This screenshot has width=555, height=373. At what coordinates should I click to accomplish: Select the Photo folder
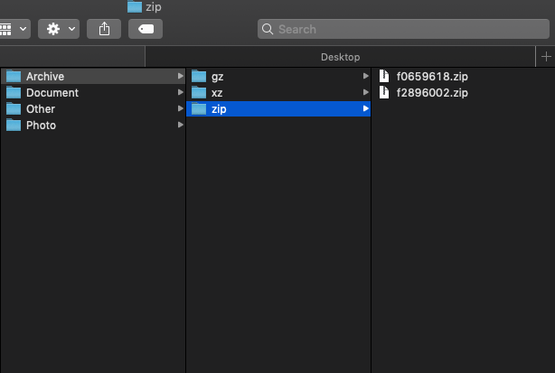tap(93, 126)
